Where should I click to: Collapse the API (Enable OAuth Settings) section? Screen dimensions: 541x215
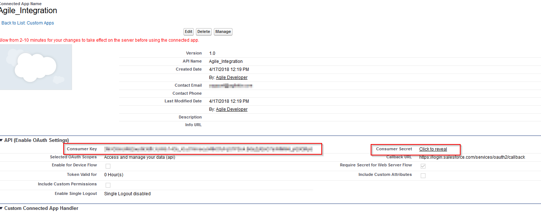2,140
